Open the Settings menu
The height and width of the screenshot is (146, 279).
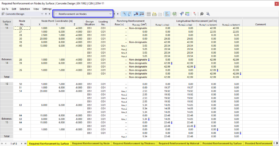point(47,9)
